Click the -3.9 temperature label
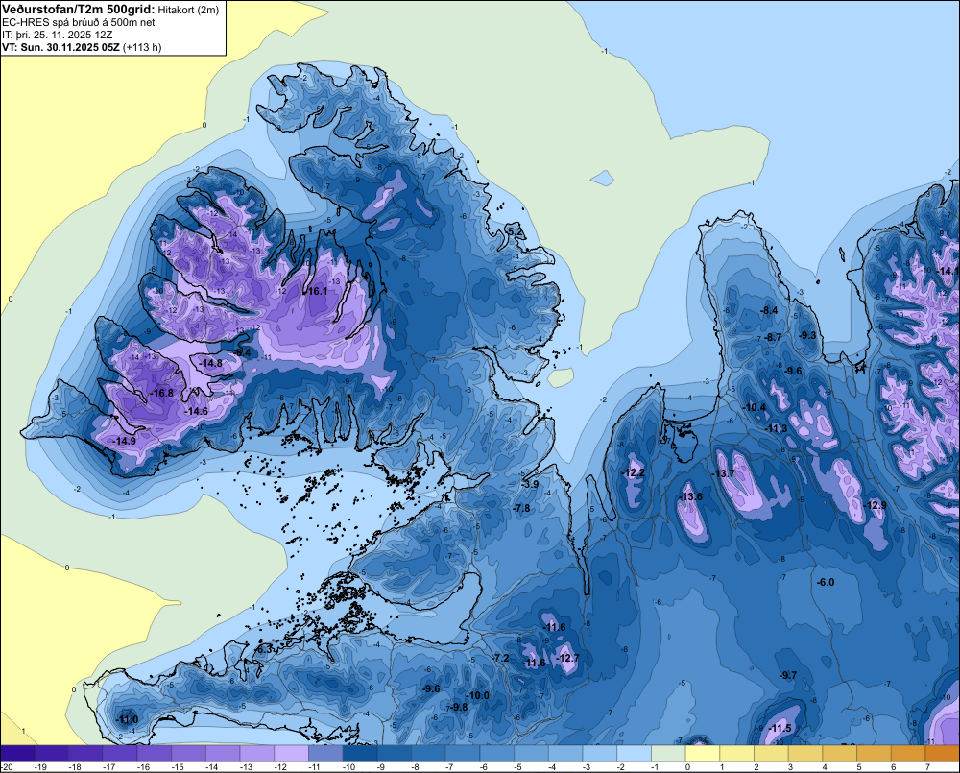 pyautogui.click(x=530, y=484)
